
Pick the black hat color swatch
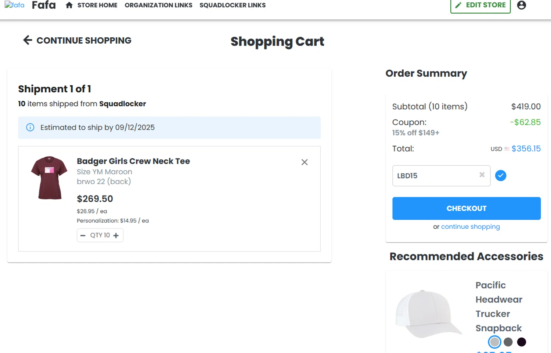pos(521,342)
